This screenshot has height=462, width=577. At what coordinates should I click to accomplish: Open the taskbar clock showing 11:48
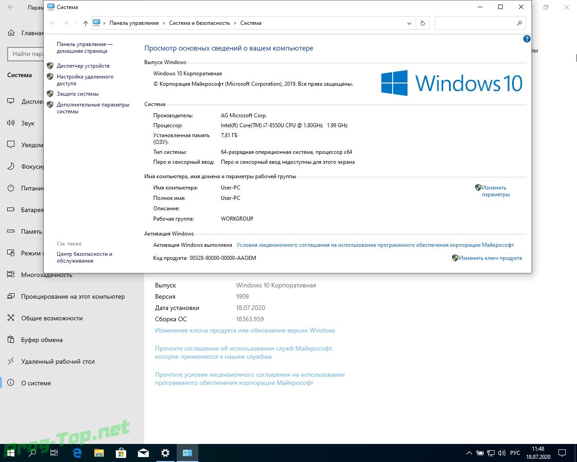coord(538,453)
